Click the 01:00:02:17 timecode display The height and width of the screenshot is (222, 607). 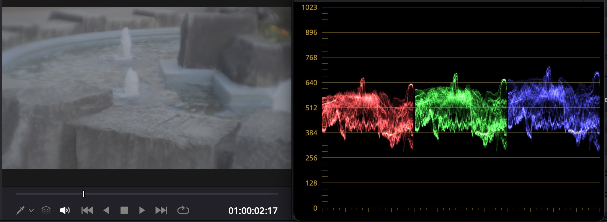[x=253, y=211]
